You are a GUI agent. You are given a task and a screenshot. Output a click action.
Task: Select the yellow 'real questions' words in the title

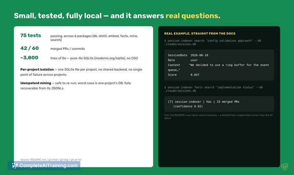[192, 16]
